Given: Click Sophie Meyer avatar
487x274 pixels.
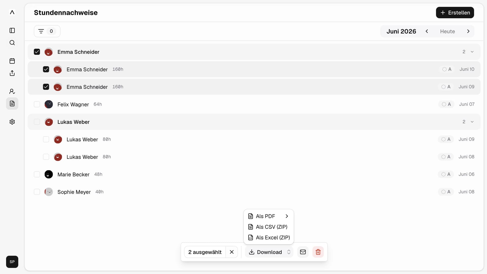Looking at the screenshot, I should 49,192.
